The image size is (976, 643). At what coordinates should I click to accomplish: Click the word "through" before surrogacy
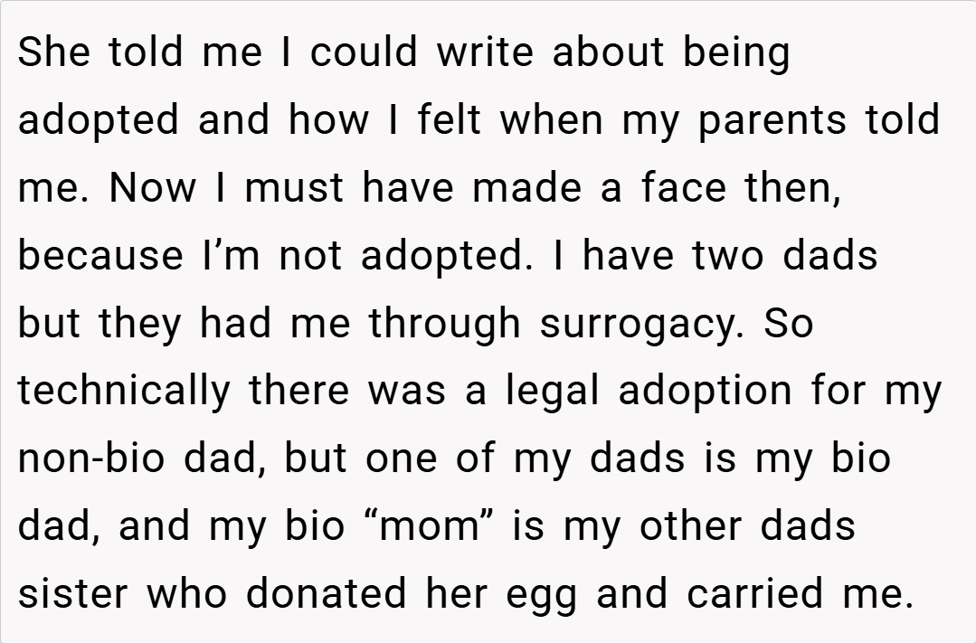point(444,324)
